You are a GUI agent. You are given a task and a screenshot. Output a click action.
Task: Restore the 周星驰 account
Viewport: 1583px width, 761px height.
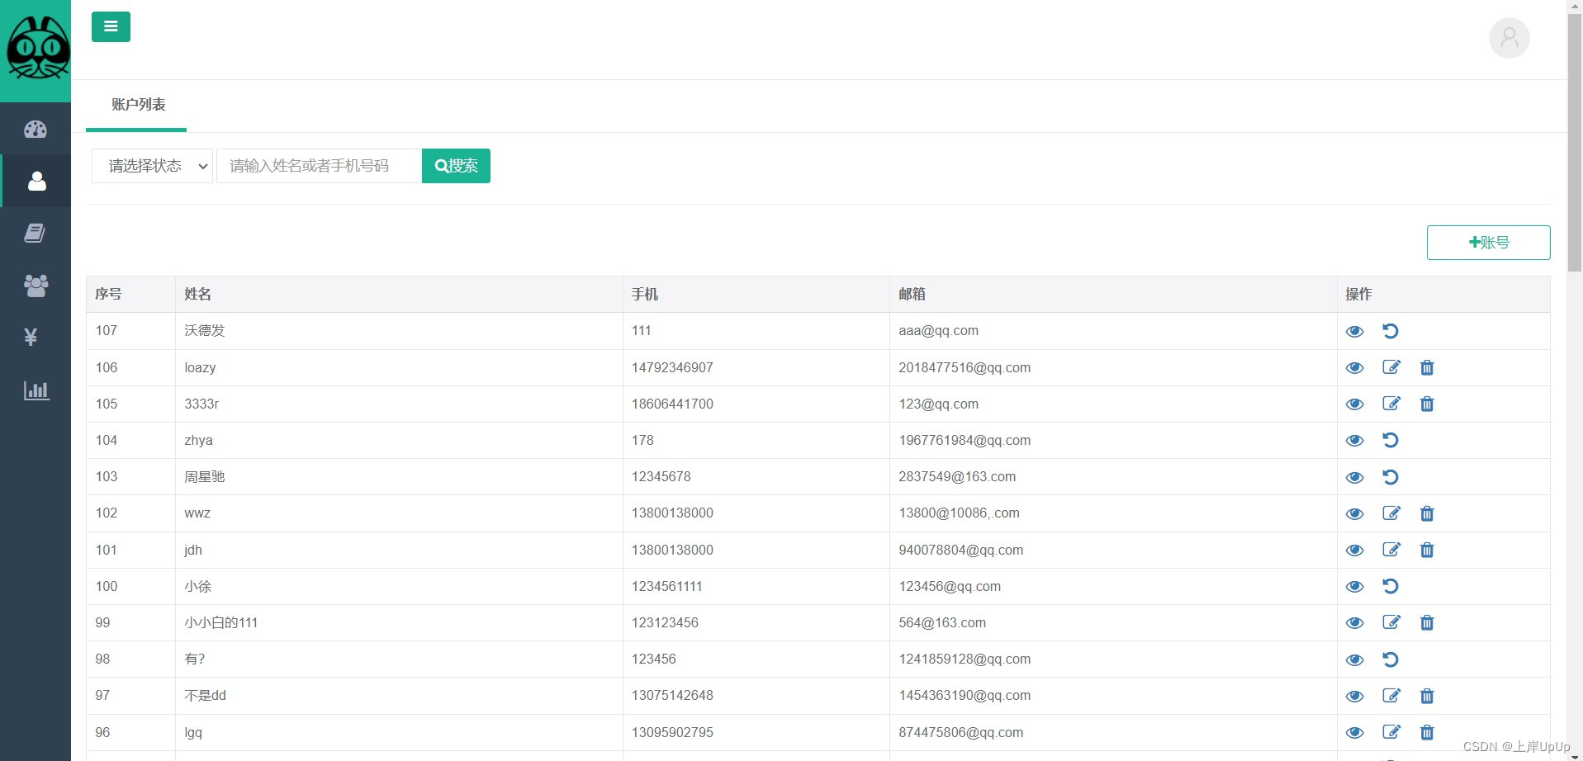(x=1391, y=477)
